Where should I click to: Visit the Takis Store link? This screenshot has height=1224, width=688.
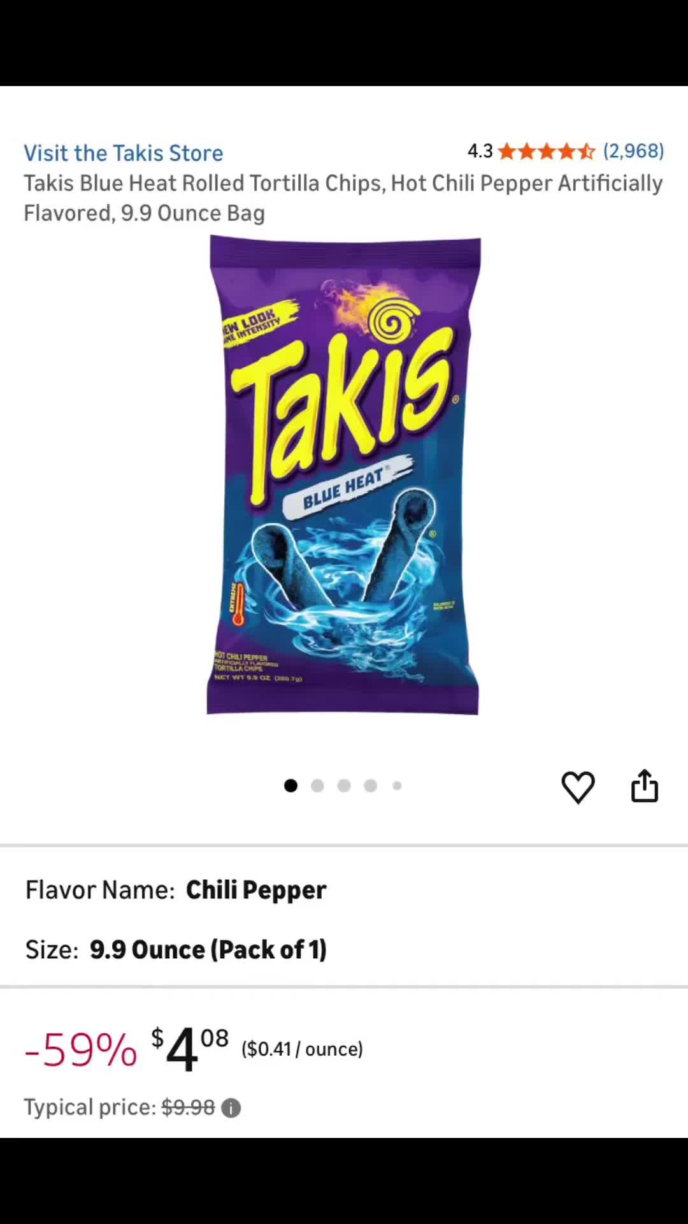point(124,153)
